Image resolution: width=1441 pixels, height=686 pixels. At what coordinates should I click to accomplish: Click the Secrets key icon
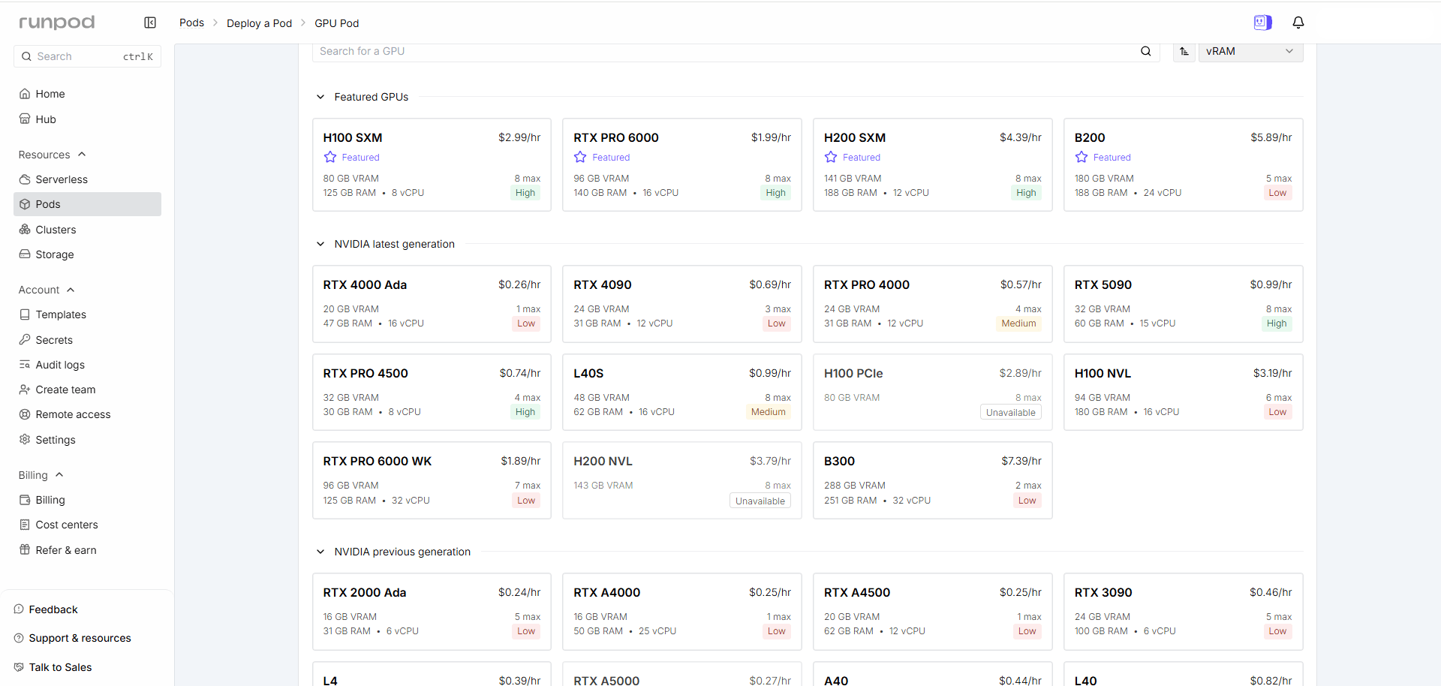[x=25, y=340]
